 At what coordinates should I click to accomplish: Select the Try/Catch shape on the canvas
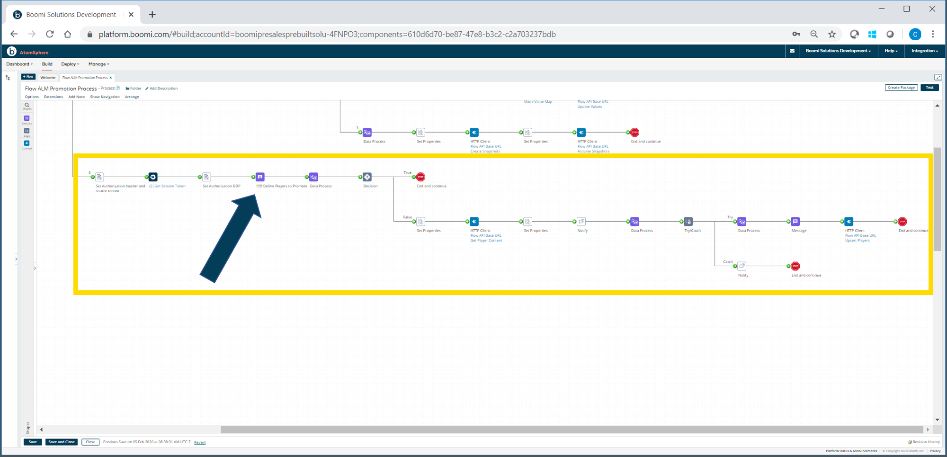688,221
